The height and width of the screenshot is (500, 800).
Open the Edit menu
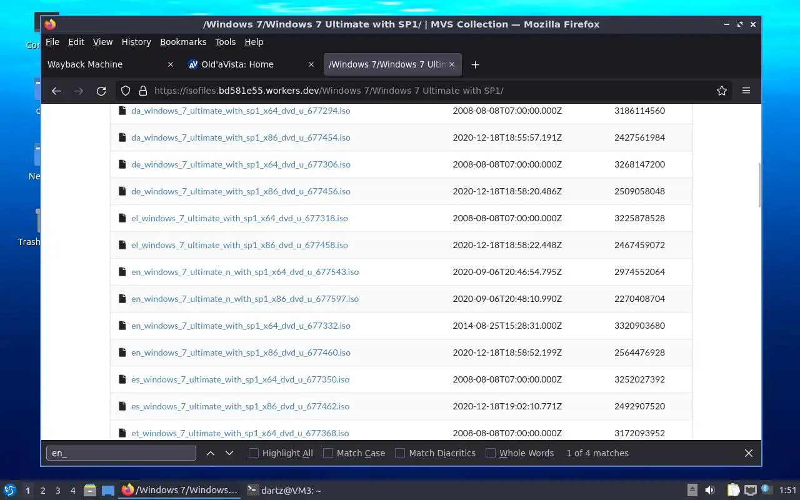(76, 42)
